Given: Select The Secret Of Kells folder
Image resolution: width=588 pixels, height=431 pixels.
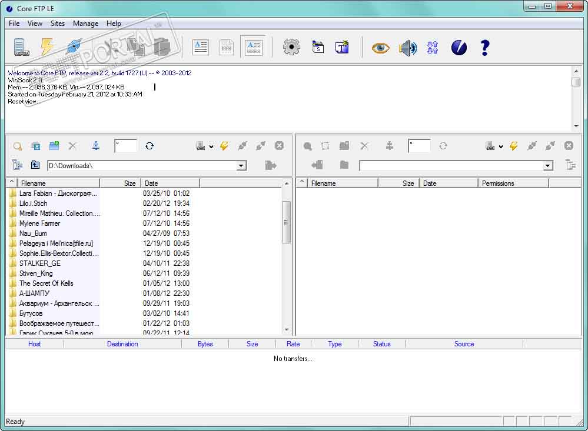Looking at the screenshot, I should pos(46,283).
